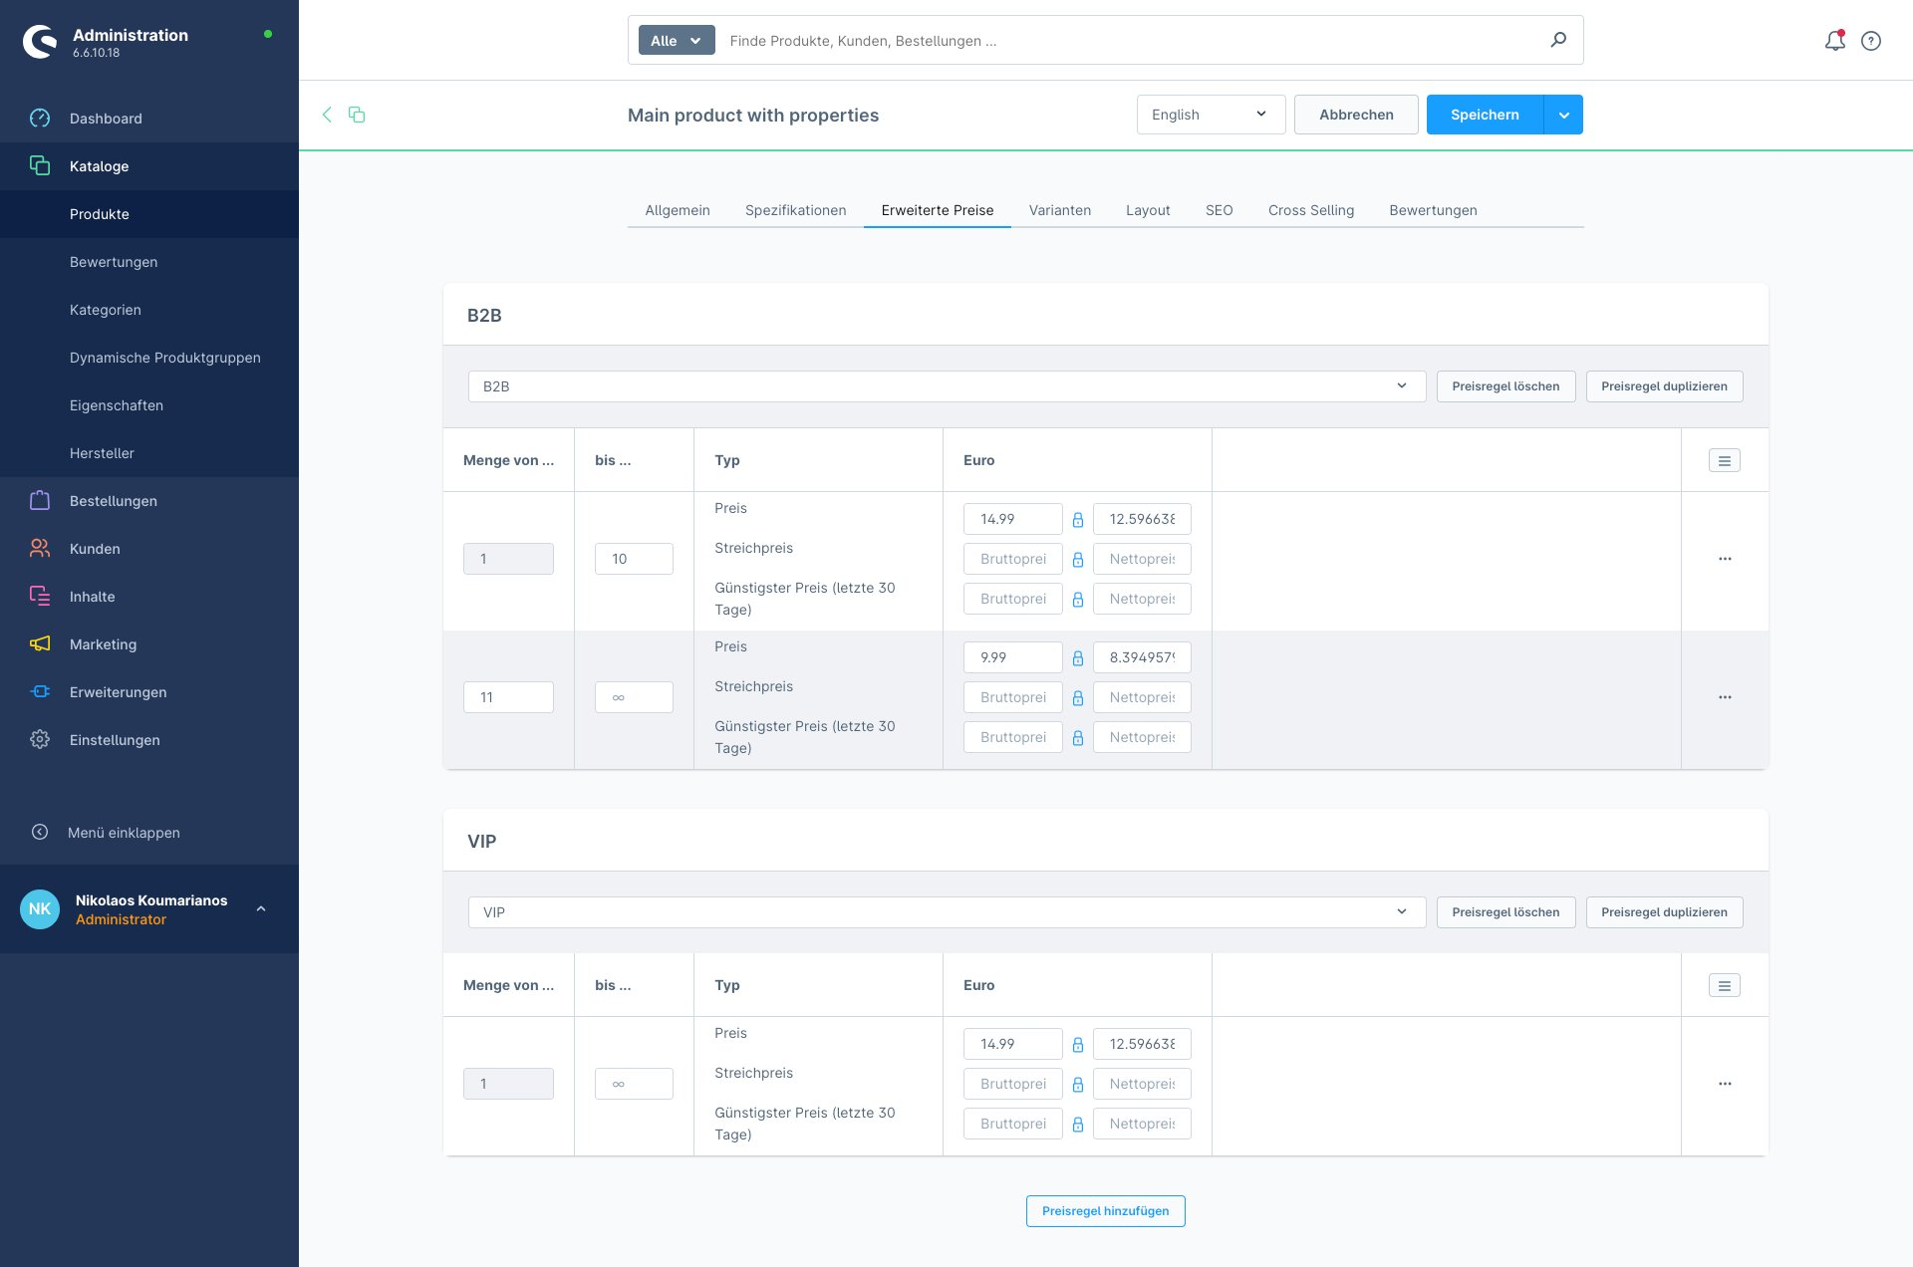Image resolution: width=1913 pixels, height=1267 pixels.
Task: Toggle price lock next to 14.99 in B2B
Action: 1078,520
